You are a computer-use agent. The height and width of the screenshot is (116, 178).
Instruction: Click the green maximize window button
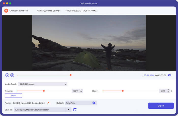click(x=10, y=3)
